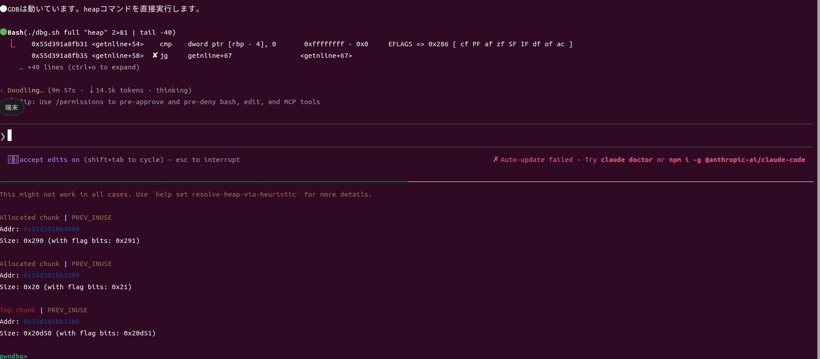Click the green bullet beside the Bash command
This screenshot has height=359, width=820.
point(4,32)
